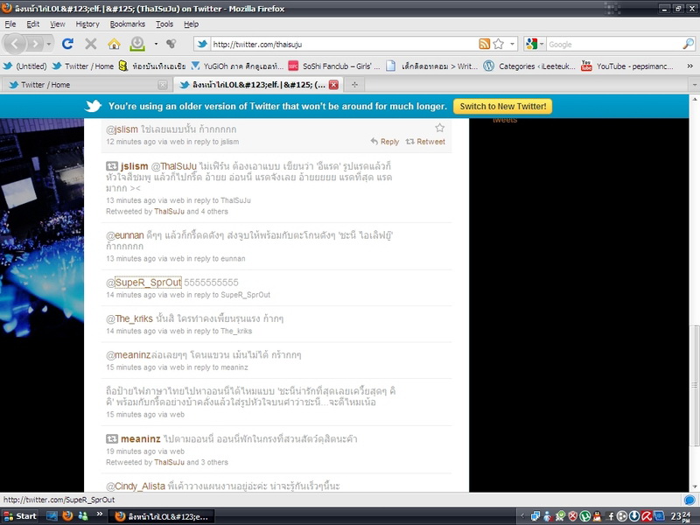The width and height of the screenshot is (700, 525).
Task: Open the Avira umbrella tray icon
Action: (647, 516)
